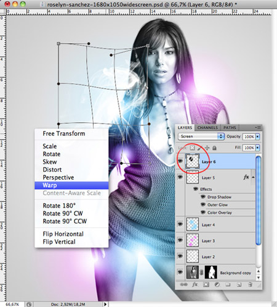The image size is (277, 307).
Task: Toggle Lock image pixels brush icon
Action: [199, 148]
